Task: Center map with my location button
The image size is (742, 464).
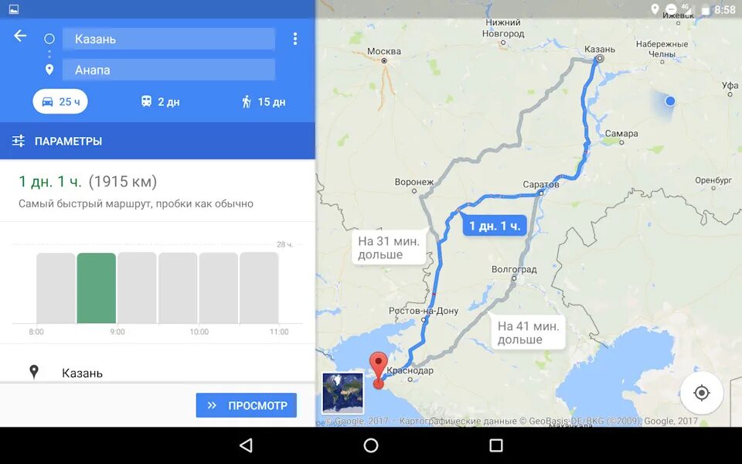Action: coord(701,393)
